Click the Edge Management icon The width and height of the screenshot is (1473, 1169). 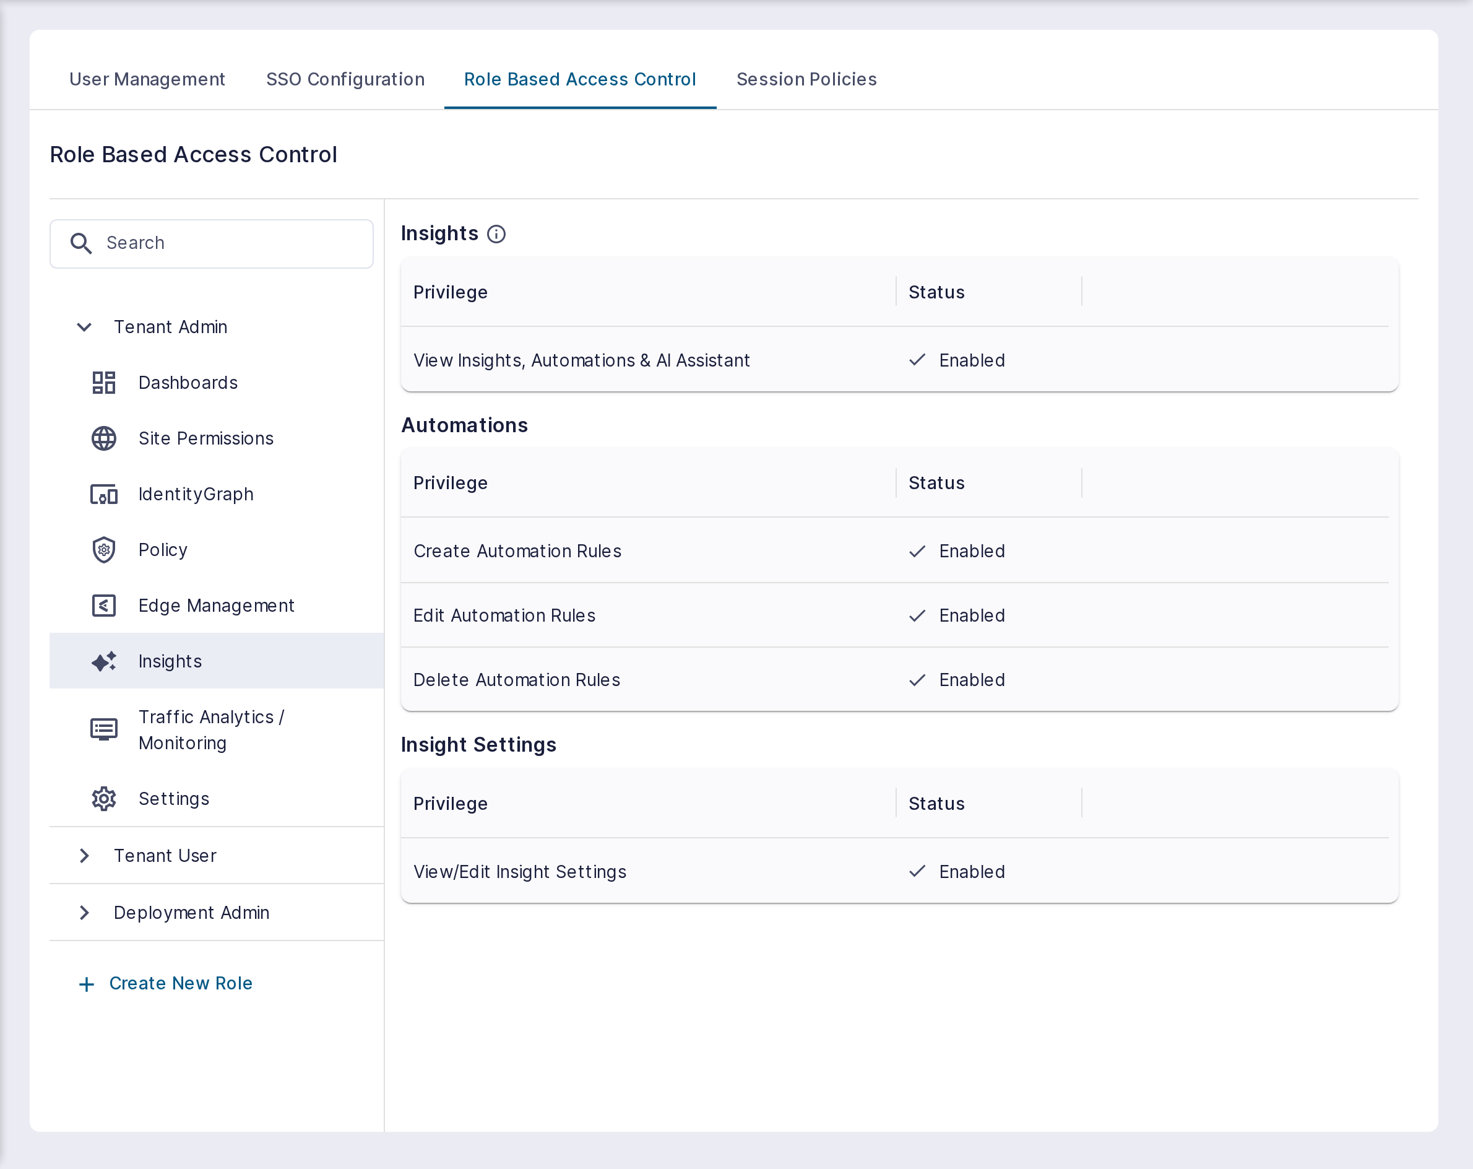104,606
